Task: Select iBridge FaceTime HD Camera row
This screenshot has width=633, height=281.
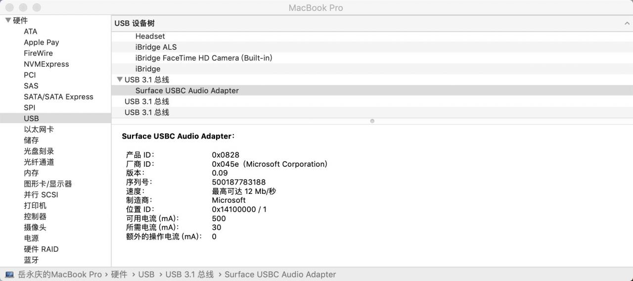Action: pos(372,58)
